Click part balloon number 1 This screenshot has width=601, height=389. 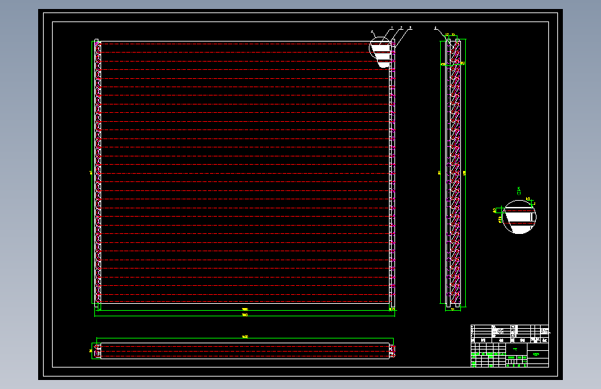[392, 28]
